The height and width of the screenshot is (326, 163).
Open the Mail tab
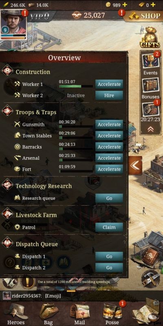click(x=79, y=314)
